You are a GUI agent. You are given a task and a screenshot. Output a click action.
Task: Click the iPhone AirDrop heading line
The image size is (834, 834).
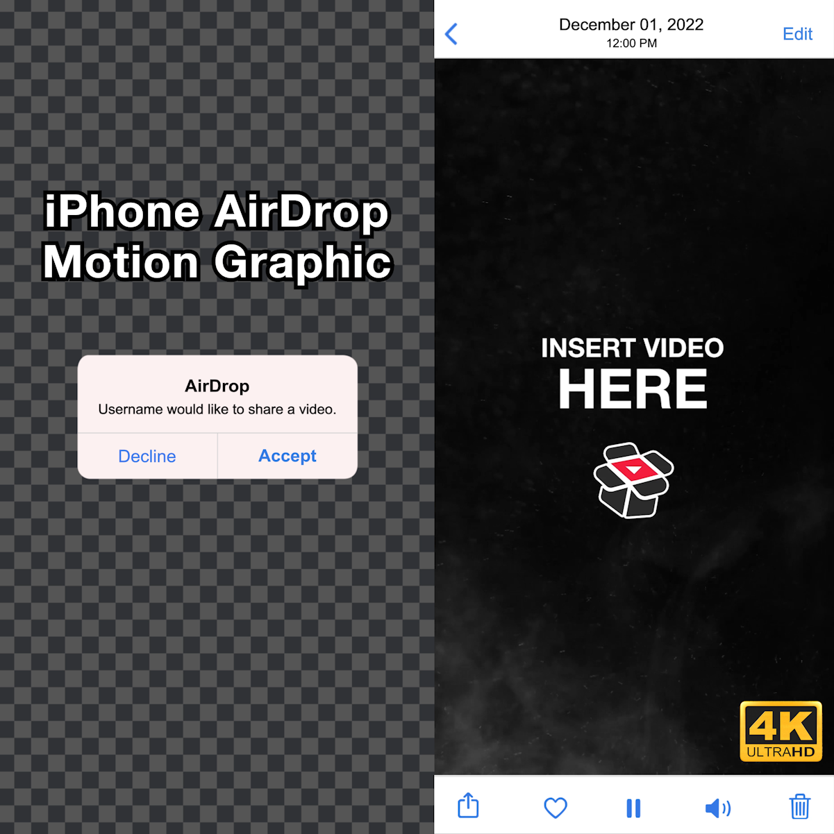tap(217, 212)
